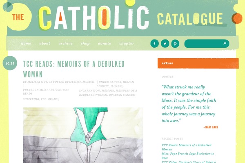Open the Pinterest social icon

tap(175, 44)
